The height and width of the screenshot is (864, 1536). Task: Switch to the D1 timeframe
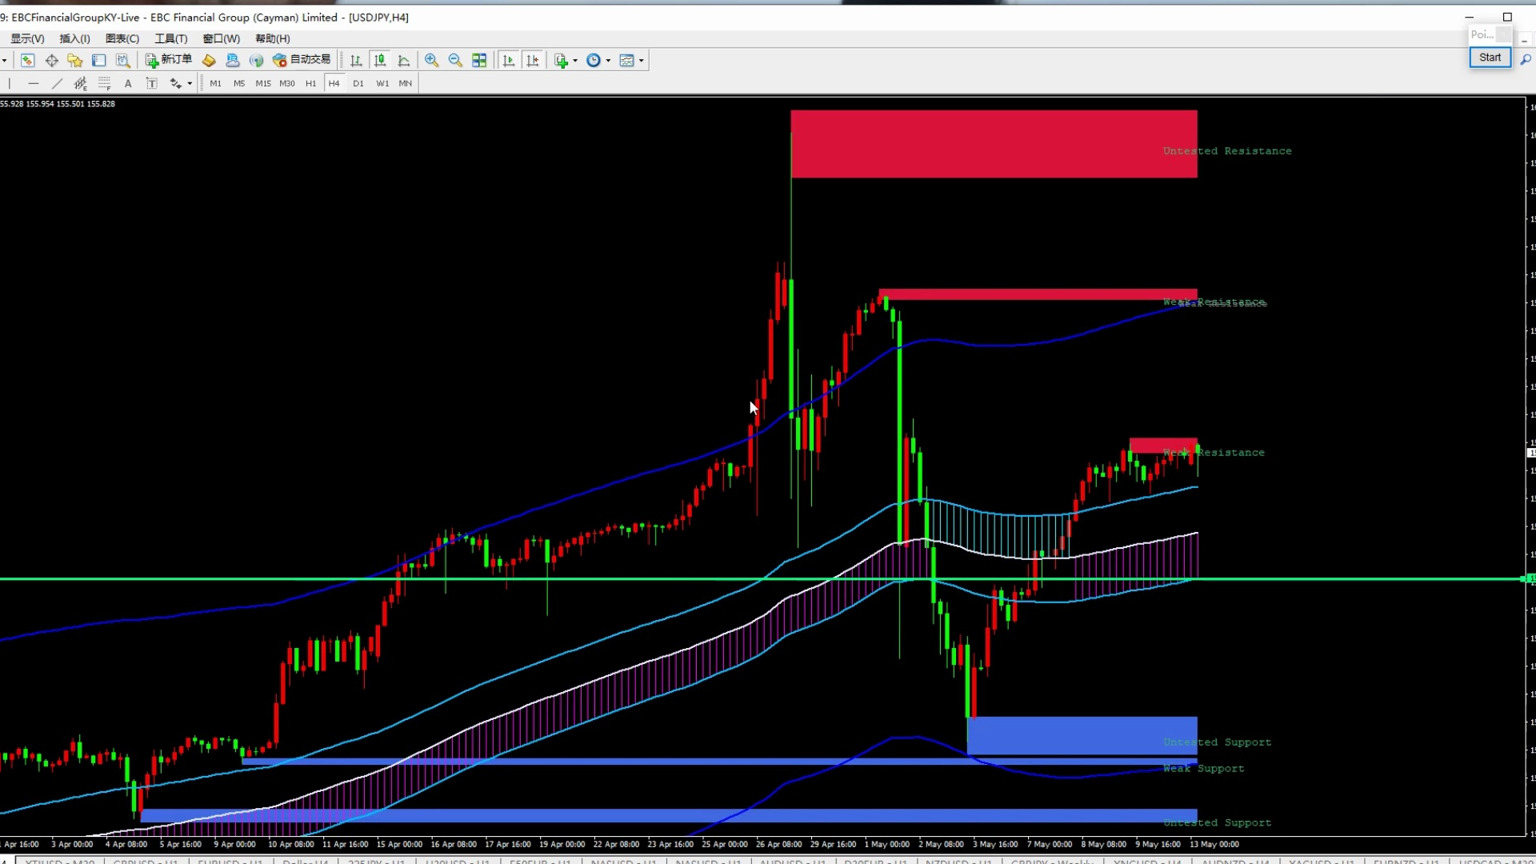coord(358,83)
